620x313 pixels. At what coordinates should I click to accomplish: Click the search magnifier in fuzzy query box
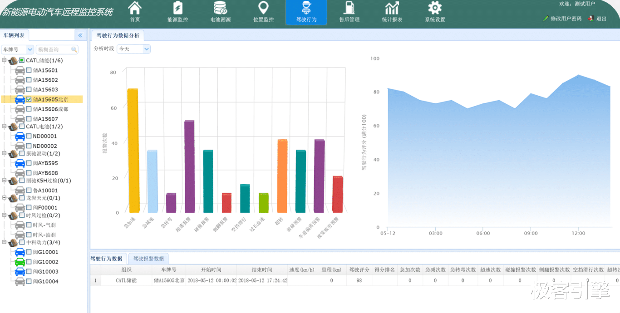[74, 49]
